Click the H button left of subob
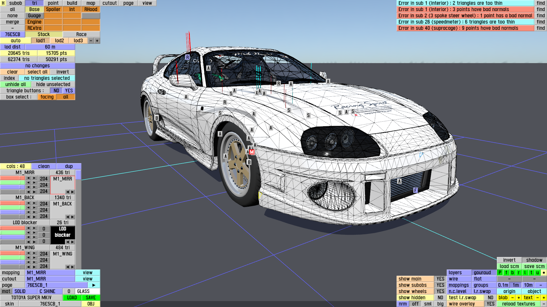This screenshot has width=547, height=307. tap(3, 3)
